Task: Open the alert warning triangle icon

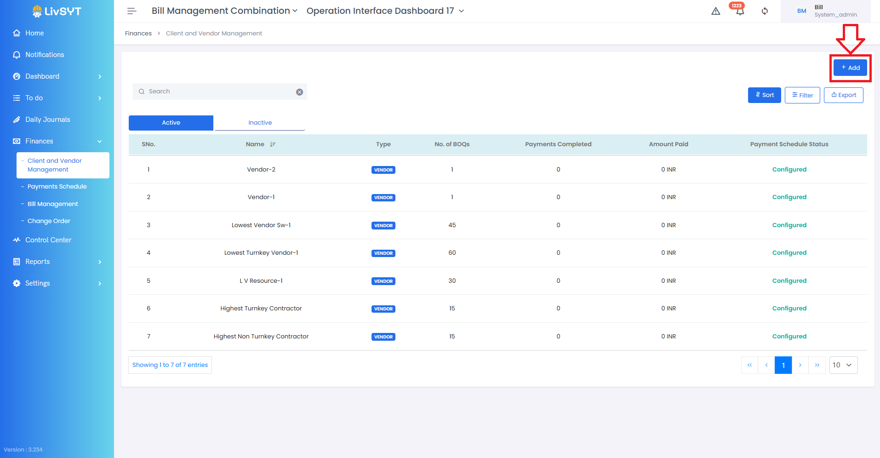Action: [x=715, y=11]
